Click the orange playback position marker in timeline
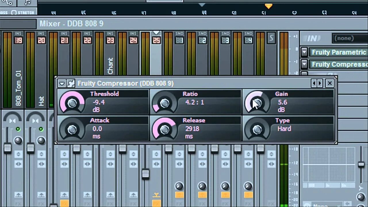This screenshot has width=368, height=207. tap(269, 6)
